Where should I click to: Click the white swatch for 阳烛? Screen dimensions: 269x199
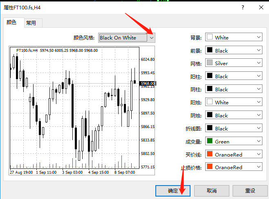(x=210, y=102)
